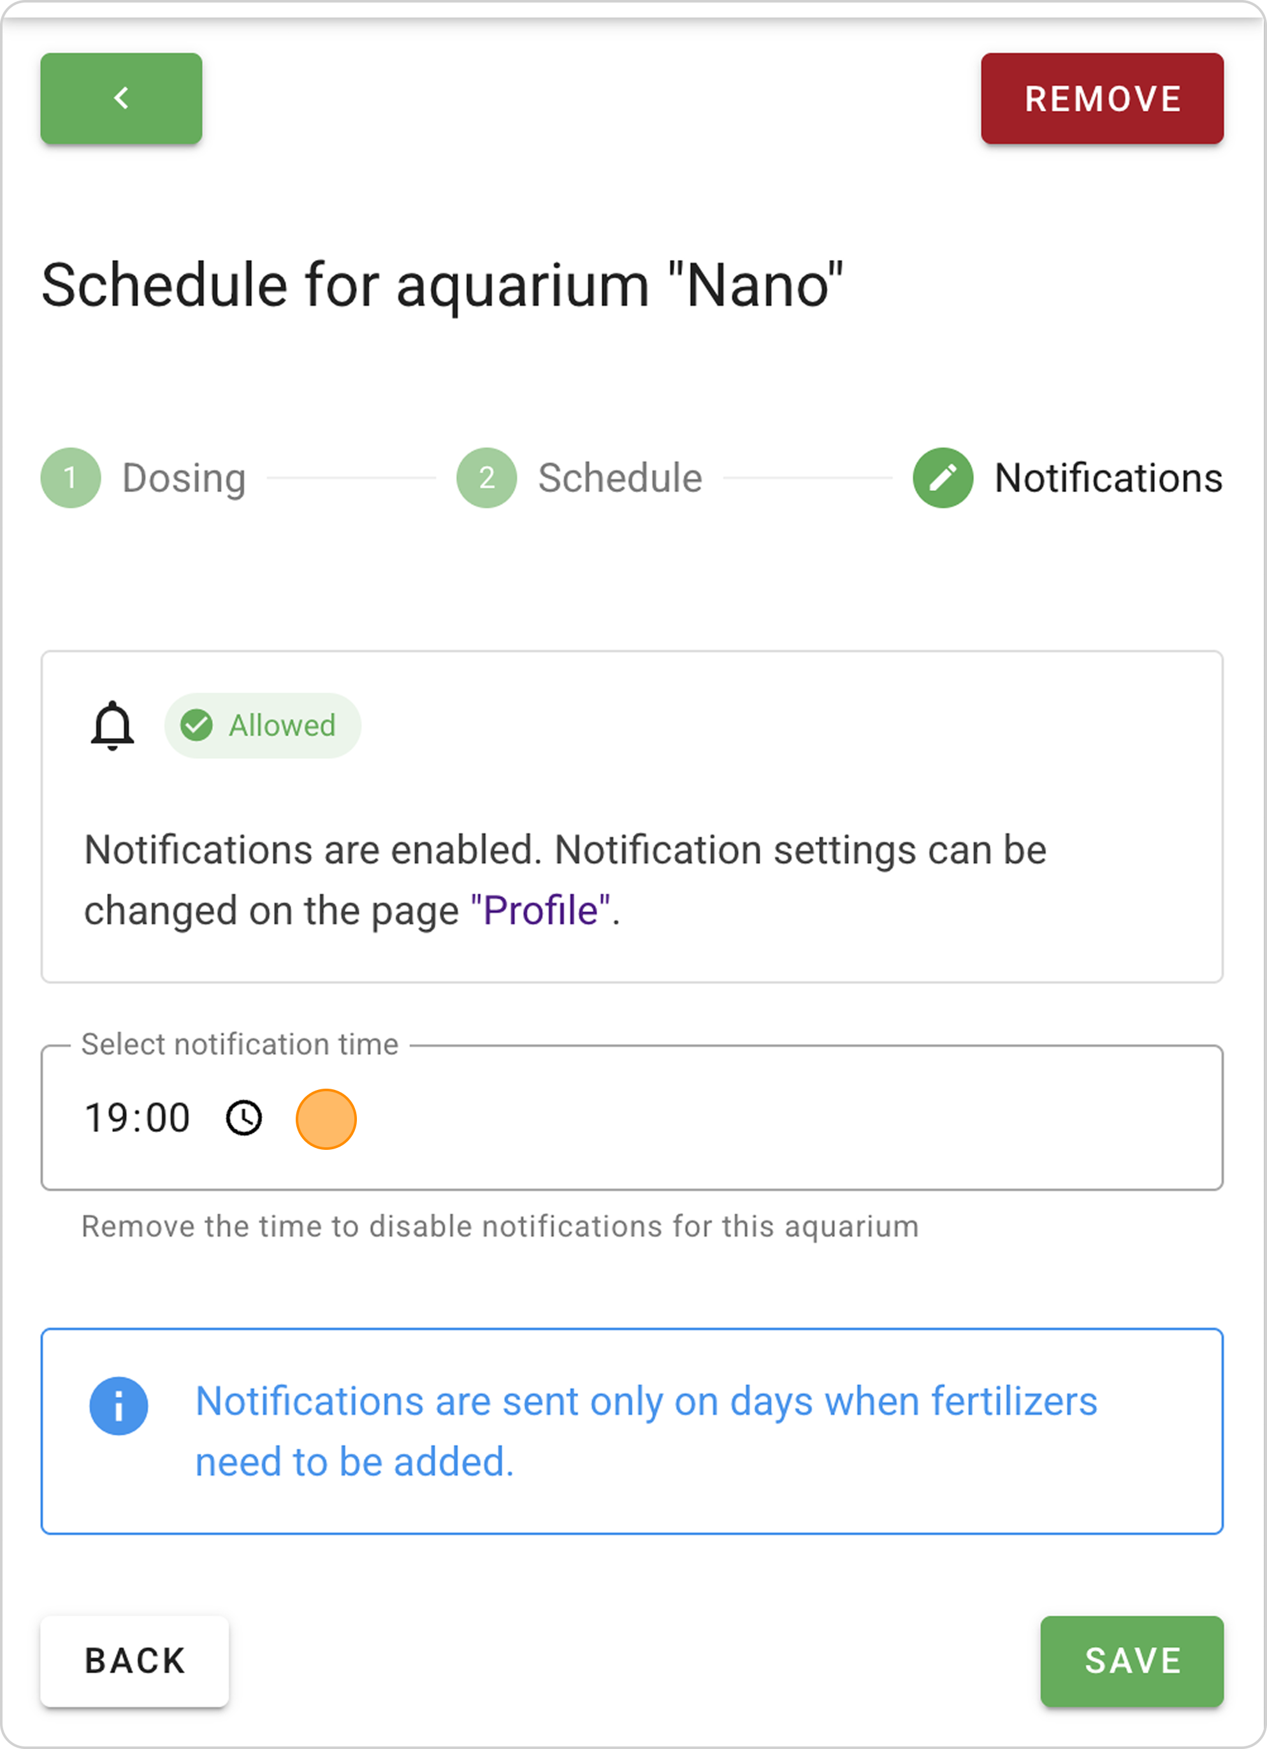Select the step 2 number circle

(486, 477)
